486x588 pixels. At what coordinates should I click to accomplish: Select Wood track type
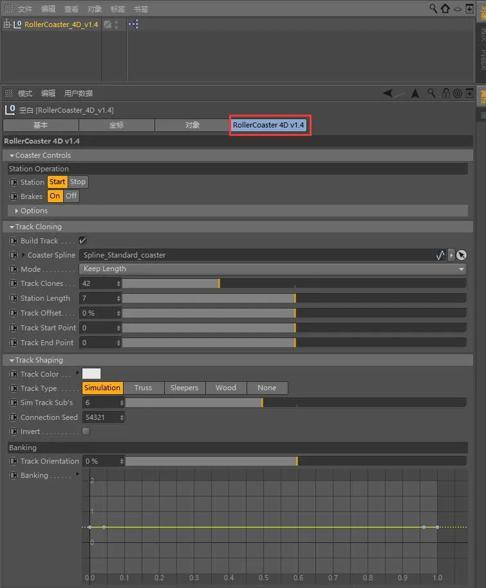(226, 388)
